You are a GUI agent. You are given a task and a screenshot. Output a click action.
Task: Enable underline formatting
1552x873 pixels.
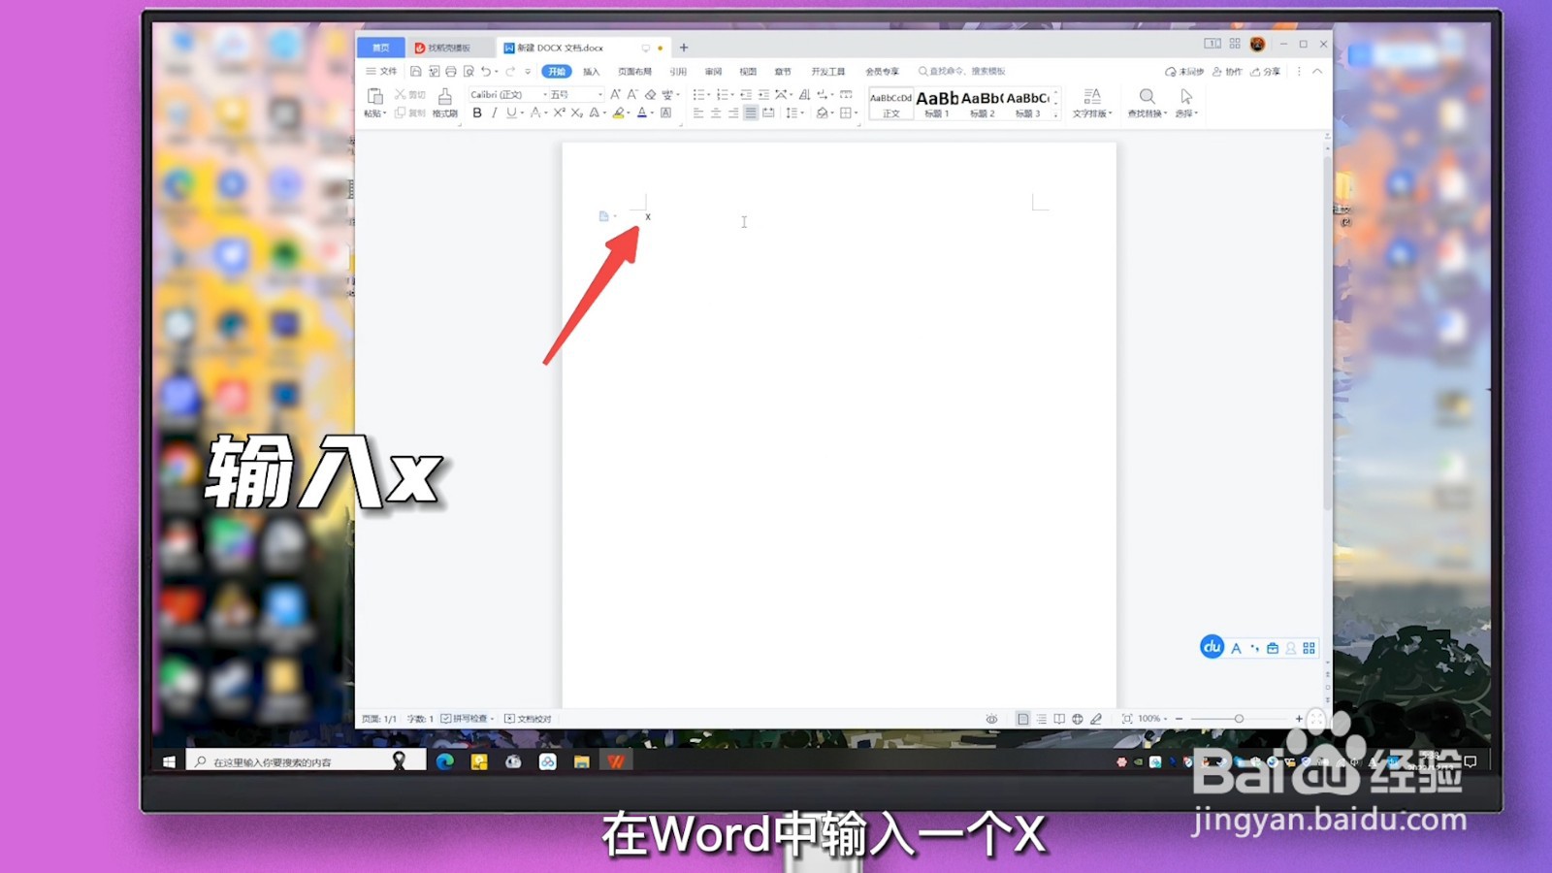[512, 113]
